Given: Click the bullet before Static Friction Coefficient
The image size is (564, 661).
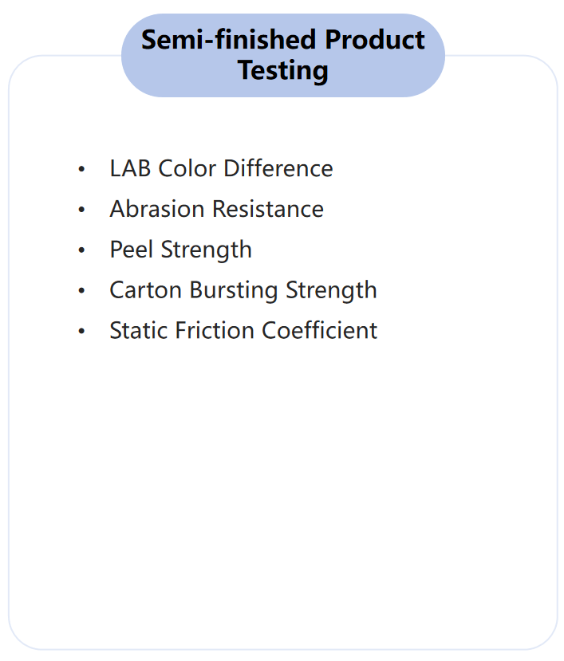Looking at the screenshot, I should [x=82, y=331].
